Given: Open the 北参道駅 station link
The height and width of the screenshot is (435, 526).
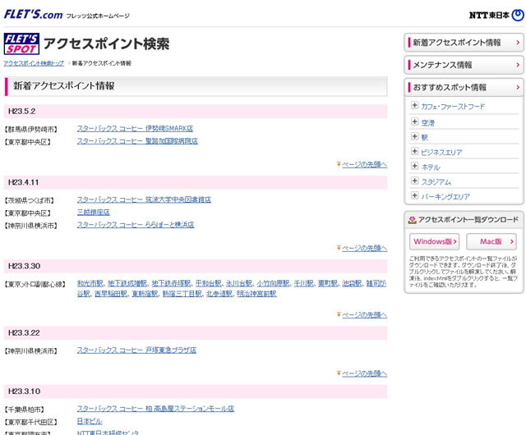Looking at the screenshot, I should point(219,294).
